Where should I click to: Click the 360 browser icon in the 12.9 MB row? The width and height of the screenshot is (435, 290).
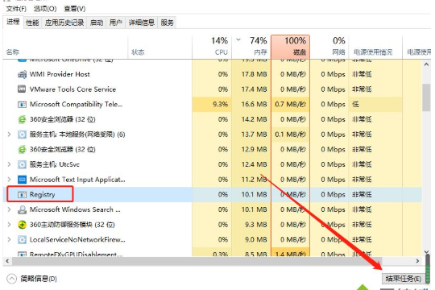click(22, 150)
